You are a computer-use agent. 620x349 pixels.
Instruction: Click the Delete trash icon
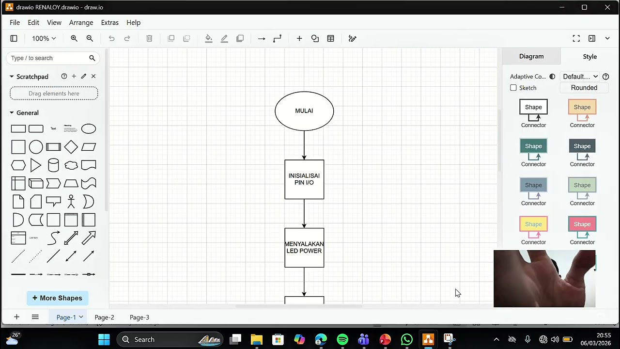tap(149, 38)
